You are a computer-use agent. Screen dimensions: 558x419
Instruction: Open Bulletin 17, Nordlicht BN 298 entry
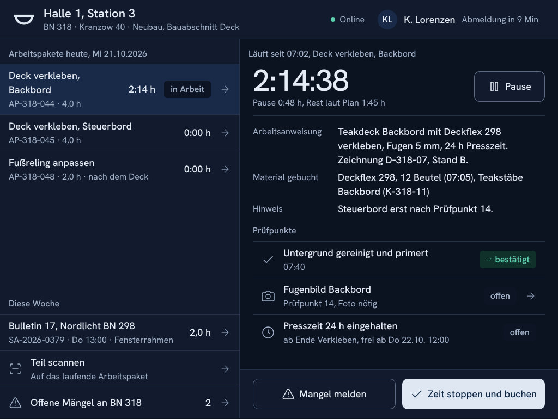point(119,332)
